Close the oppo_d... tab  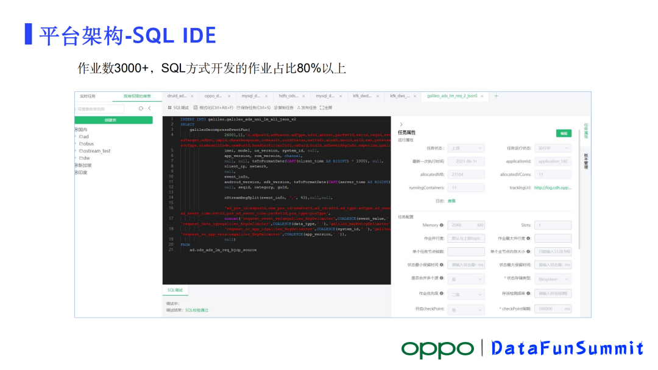coord(229,96)
